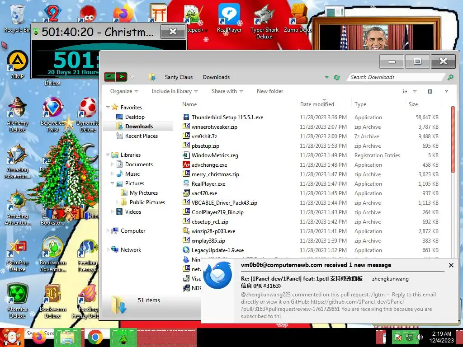Open File Explorer taskbar button
The image size is (463, 347).
pos(67,337)
